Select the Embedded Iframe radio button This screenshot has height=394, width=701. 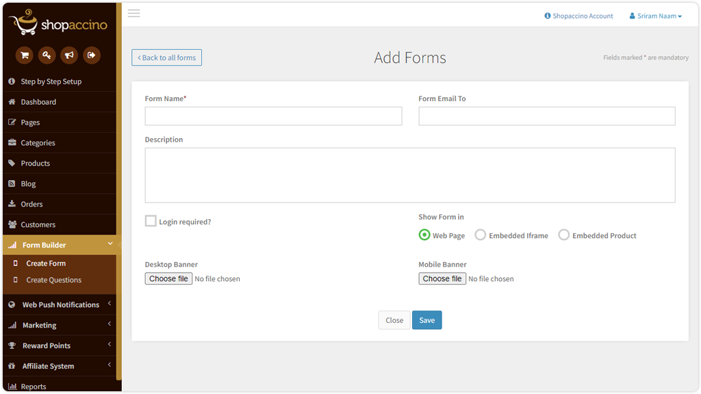[x=481, y=235]
